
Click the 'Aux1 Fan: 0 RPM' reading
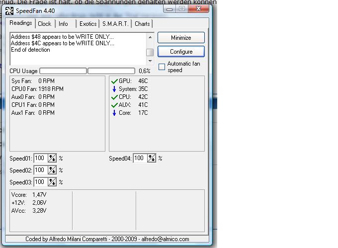coord(33,113)
